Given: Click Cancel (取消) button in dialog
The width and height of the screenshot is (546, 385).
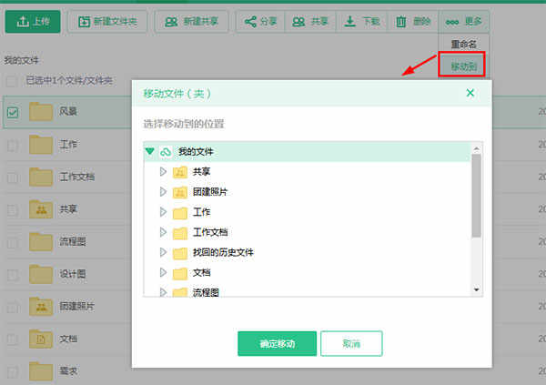Looking at the screenshot, I should coord(351,343).
